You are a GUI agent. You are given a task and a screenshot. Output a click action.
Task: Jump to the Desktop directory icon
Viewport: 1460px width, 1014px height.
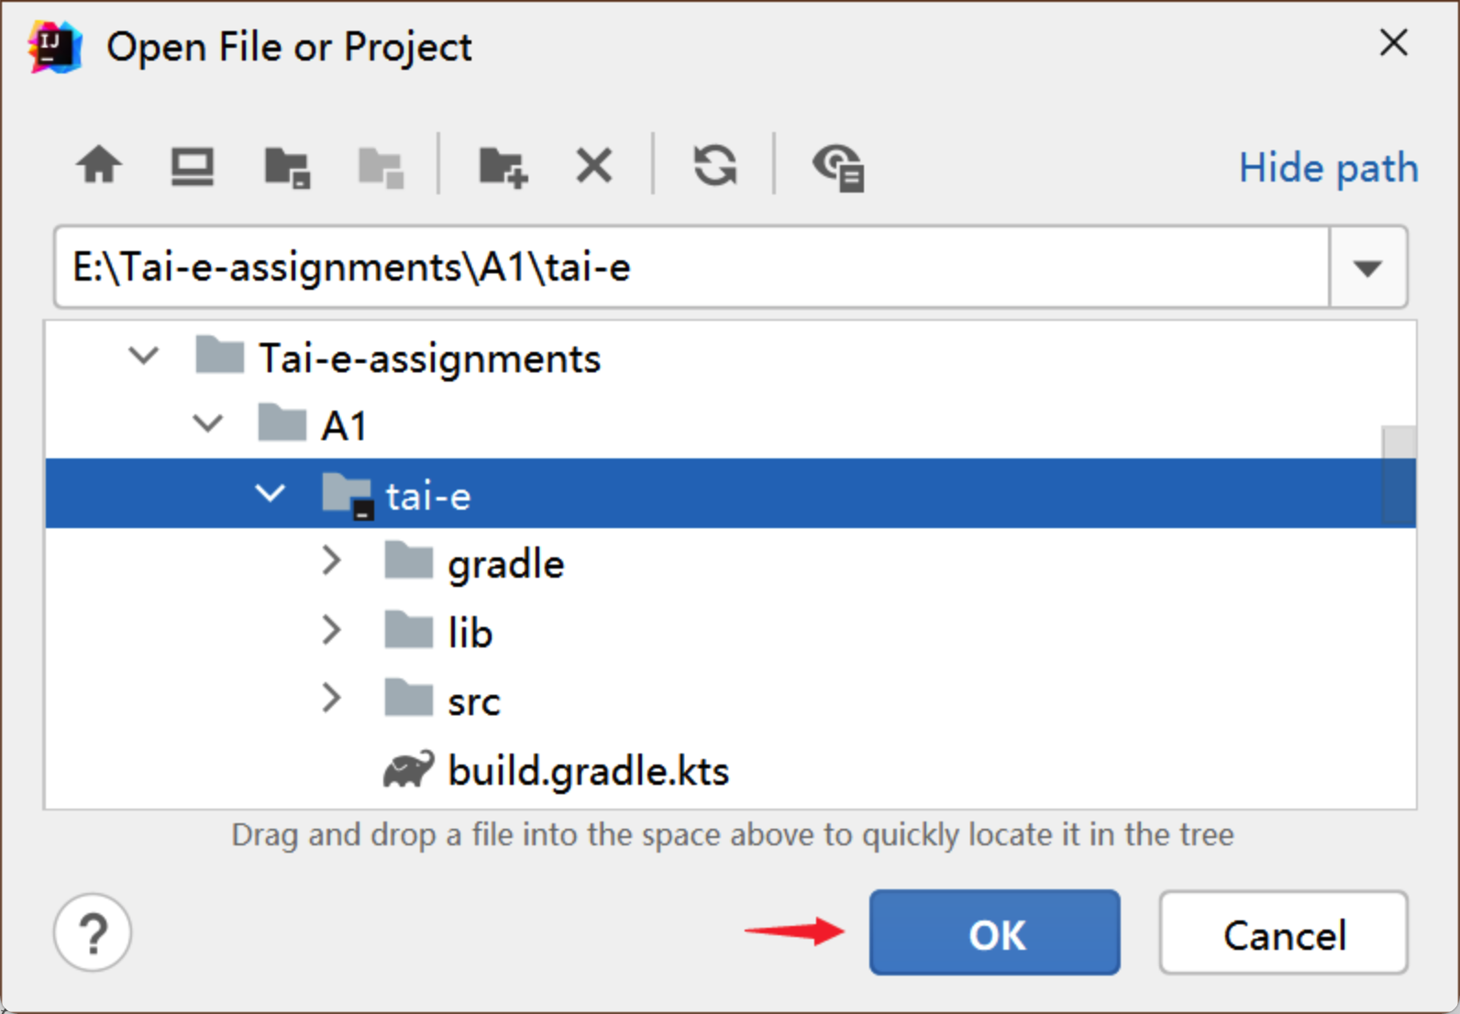pos(193,167)
